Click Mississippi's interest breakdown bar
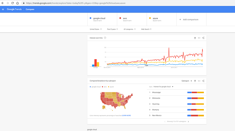235x131 pixels. [x=196, y=92]
